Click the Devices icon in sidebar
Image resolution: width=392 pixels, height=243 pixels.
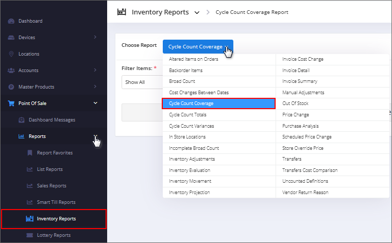pyautogui.click(x=11, y=38)
